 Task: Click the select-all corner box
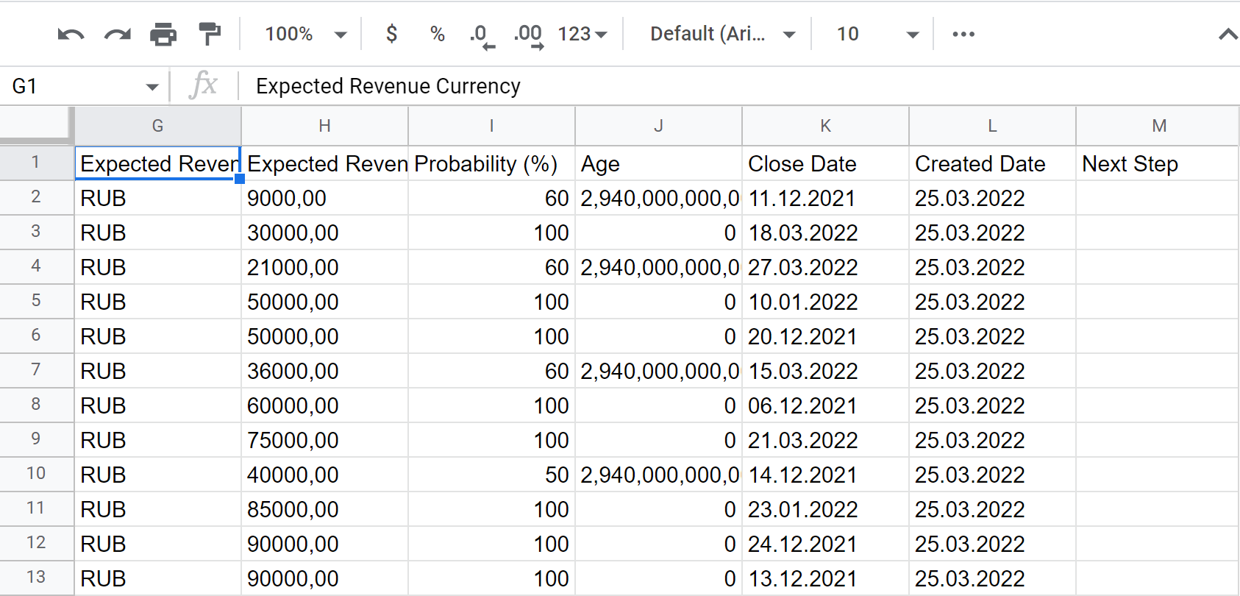(36, 124)
